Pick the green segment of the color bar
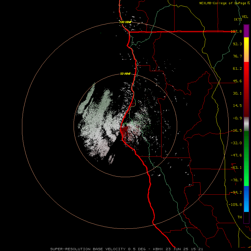 (246, 158)
